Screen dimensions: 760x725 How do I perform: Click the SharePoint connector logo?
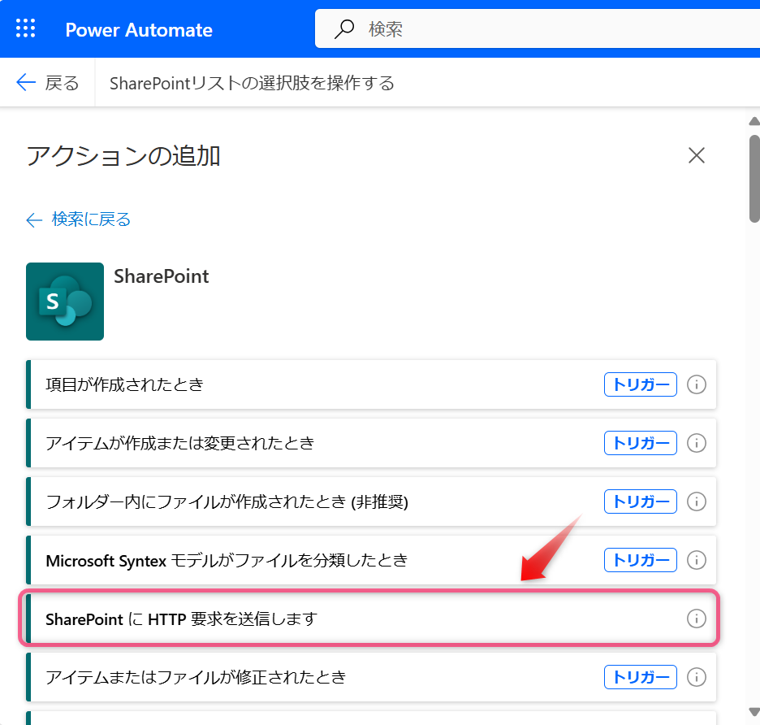[x=65, y=302]
